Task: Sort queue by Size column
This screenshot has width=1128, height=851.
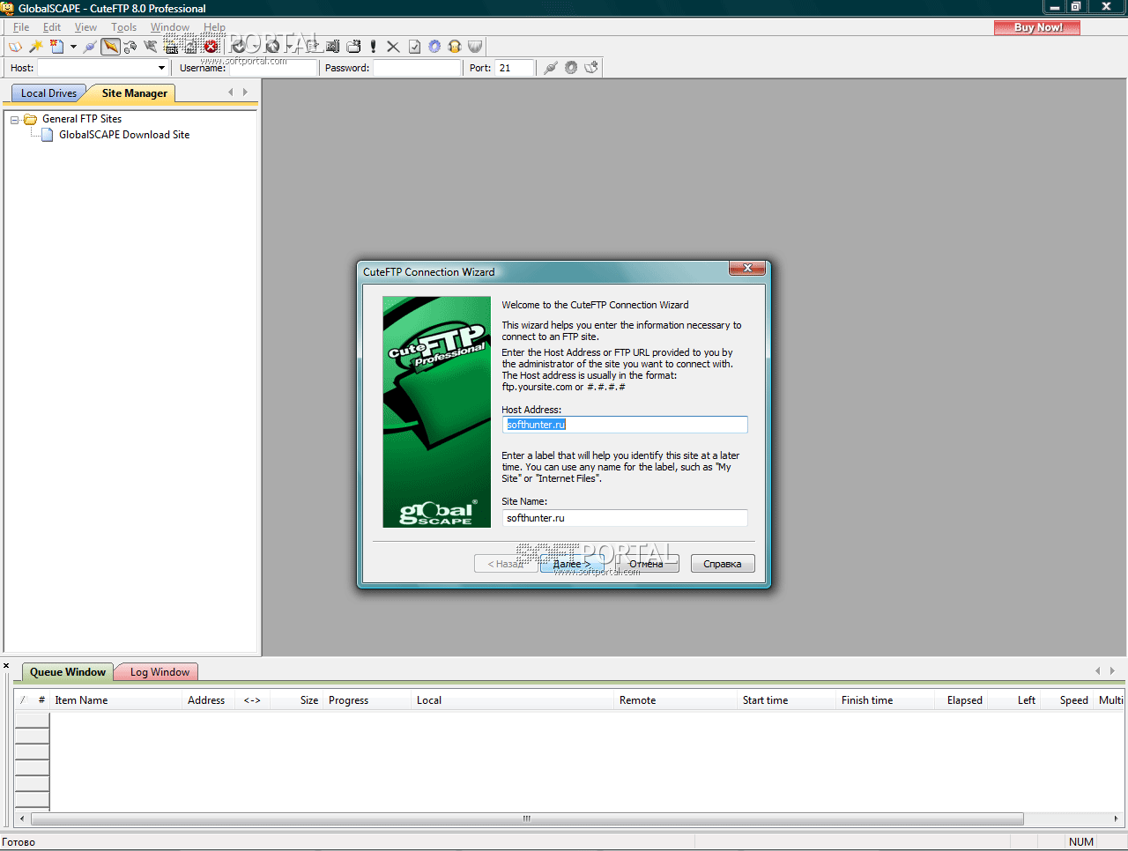Action: 297,700
